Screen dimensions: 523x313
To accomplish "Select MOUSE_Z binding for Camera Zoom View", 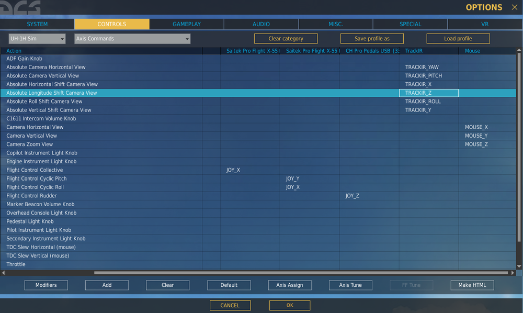I will 476,144.
